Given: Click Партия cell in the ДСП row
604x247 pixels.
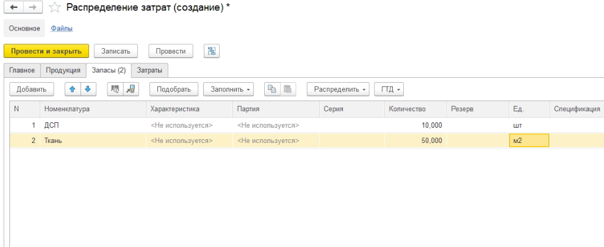Looking at the screenshot, I should click(x=276, y=125).
